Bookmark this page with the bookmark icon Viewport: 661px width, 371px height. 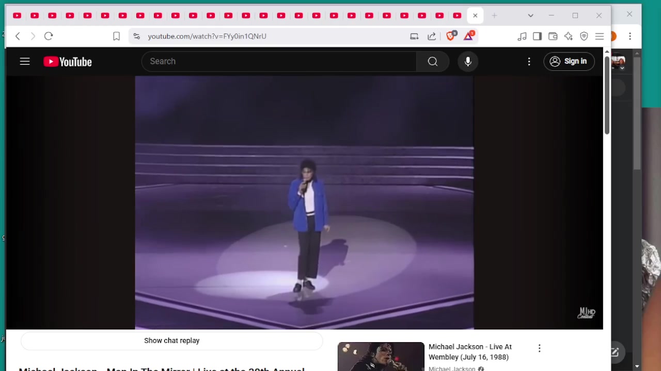(116, 36)
